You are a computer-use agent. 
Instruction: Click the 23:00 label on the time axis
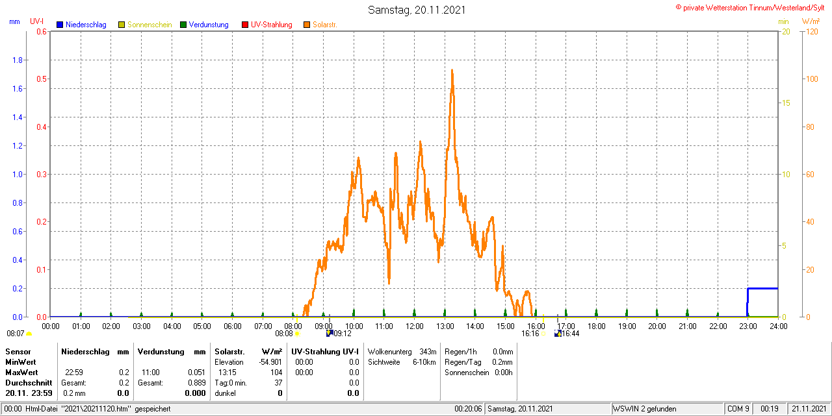click(747, 326)
